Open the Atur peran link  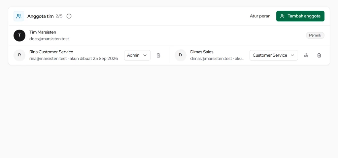click(x=260, y=16)
